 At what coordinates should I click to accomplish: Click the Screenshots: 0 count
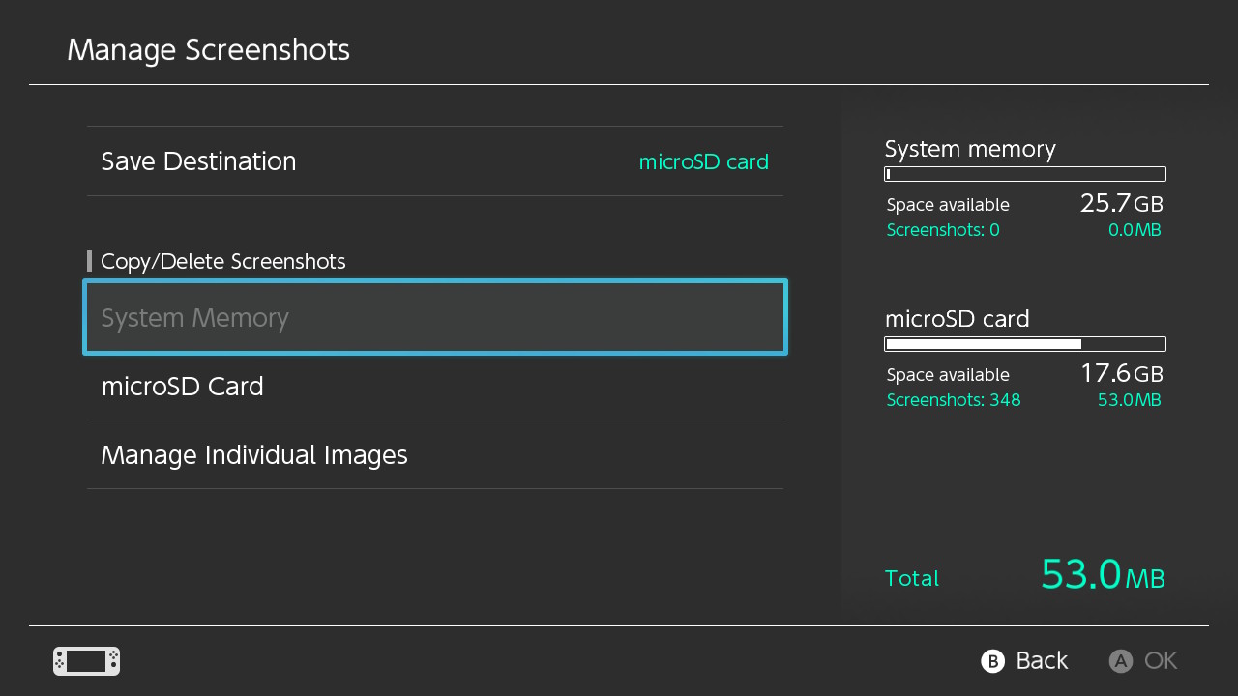pyautogui.click(x=942, y=230)
